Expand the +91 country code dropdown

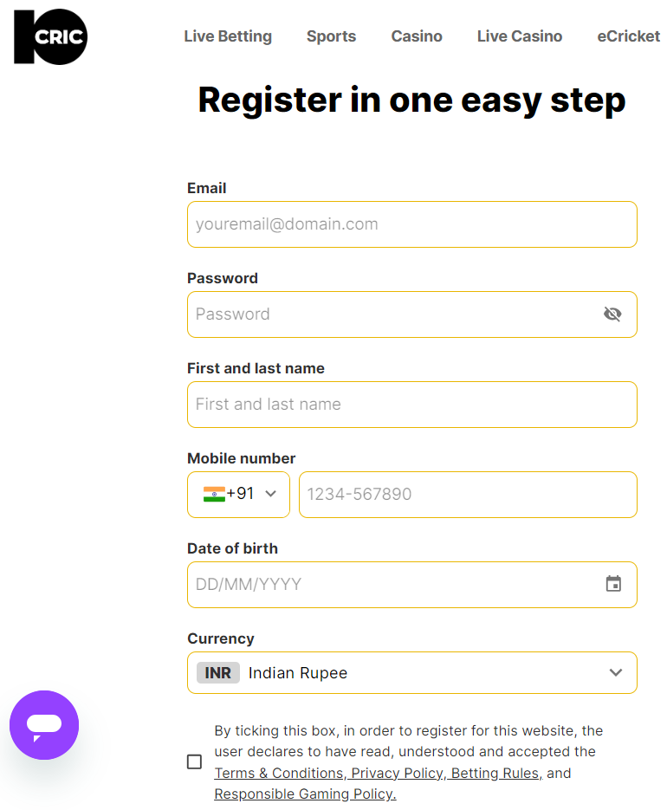click(270, 494)
